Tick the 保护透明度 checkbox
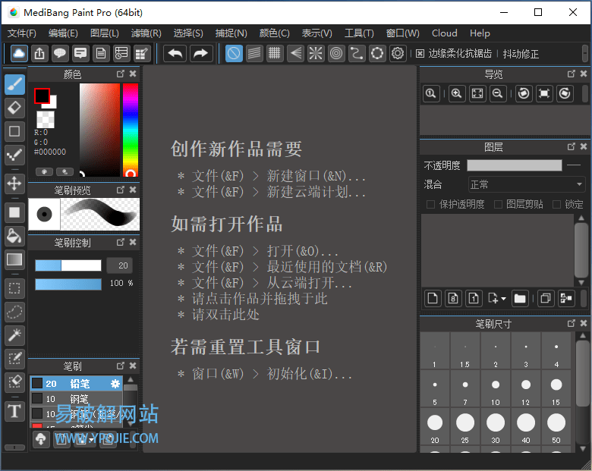The width and height of the screenshot is (592, 471). (x=430, y=204)
